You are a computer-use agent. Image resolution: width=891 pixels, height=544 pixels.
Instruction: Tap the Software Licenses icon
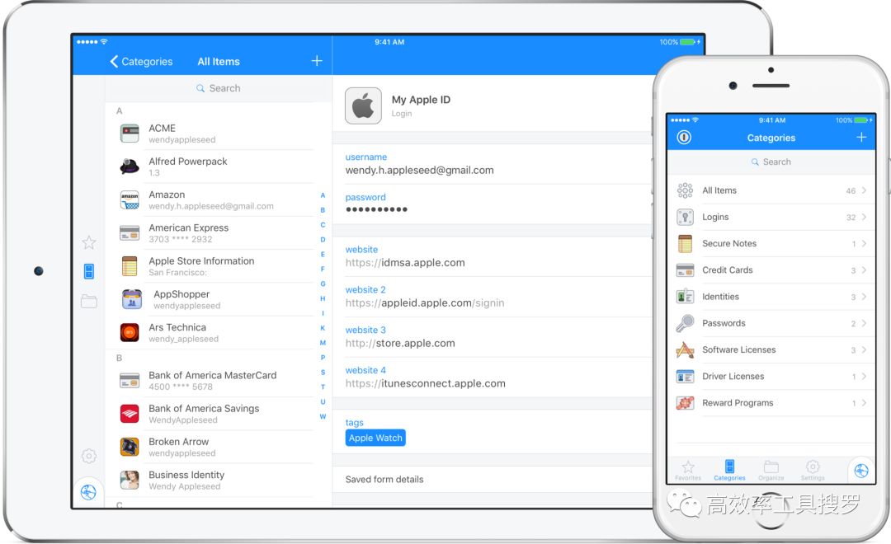tap(685, 349)
